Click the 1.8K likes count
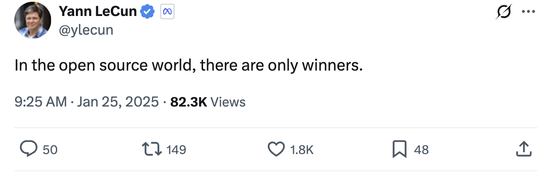The width and height of the screenshot is (552, 174). coord(301,150)
